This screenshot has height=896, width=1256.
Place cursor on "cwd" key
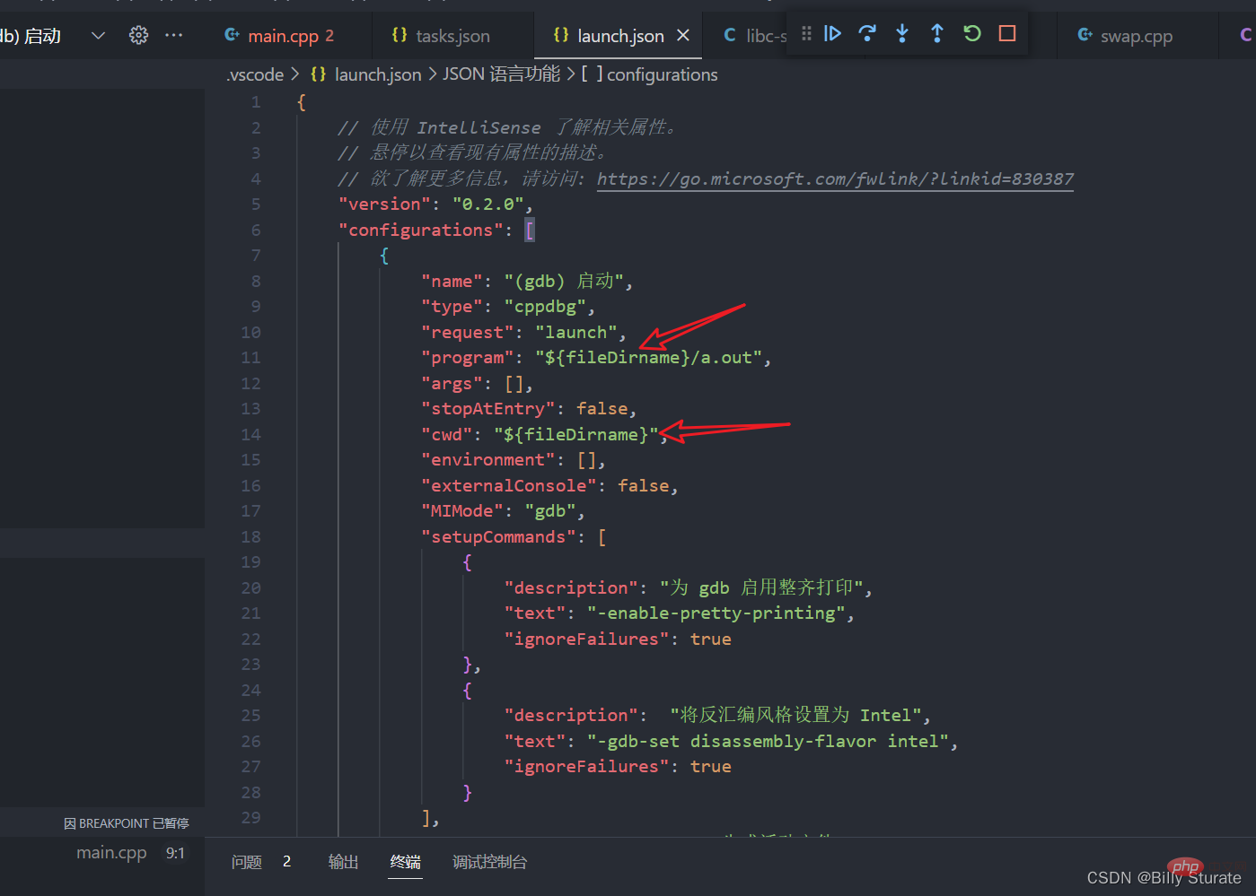[x=447, y=434]
